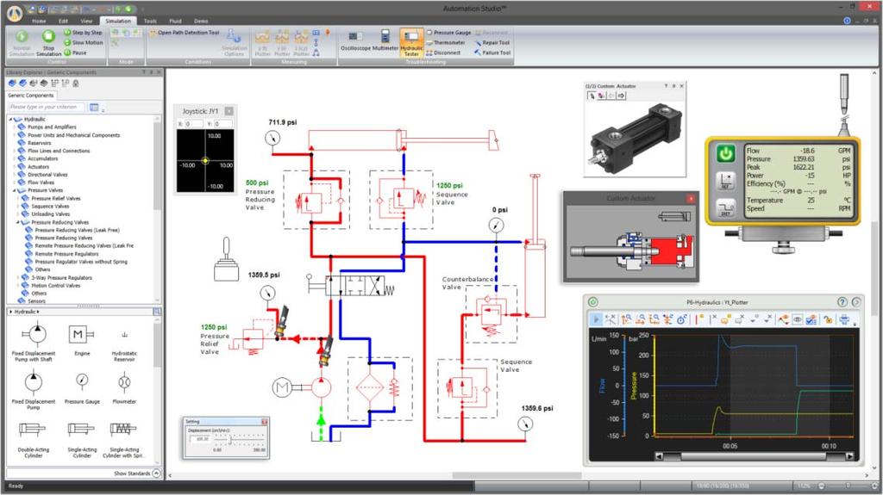Click the library search criterion field
This screenshot has width=883, height=495.
pyautogui.click(x=47, y=107)
